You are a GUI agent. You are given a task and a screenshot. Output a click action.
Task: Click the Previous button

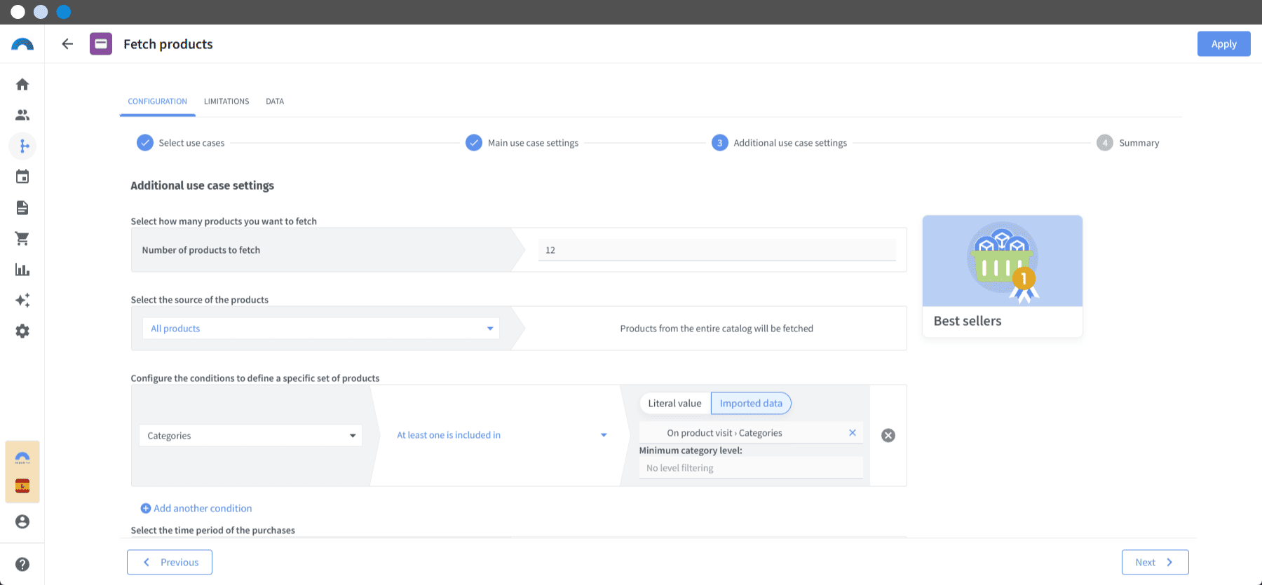click(170, 562)
